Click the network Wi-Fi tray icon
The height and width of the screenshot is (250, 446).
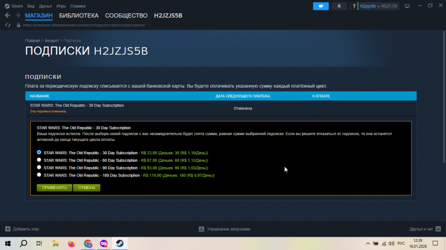(384, 244)
